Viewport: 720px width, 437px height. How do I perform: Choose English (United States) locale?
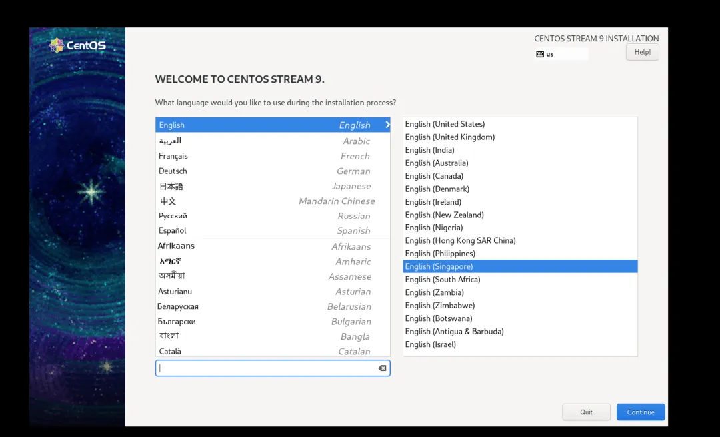pyautogui.click(x=520, y=124)
